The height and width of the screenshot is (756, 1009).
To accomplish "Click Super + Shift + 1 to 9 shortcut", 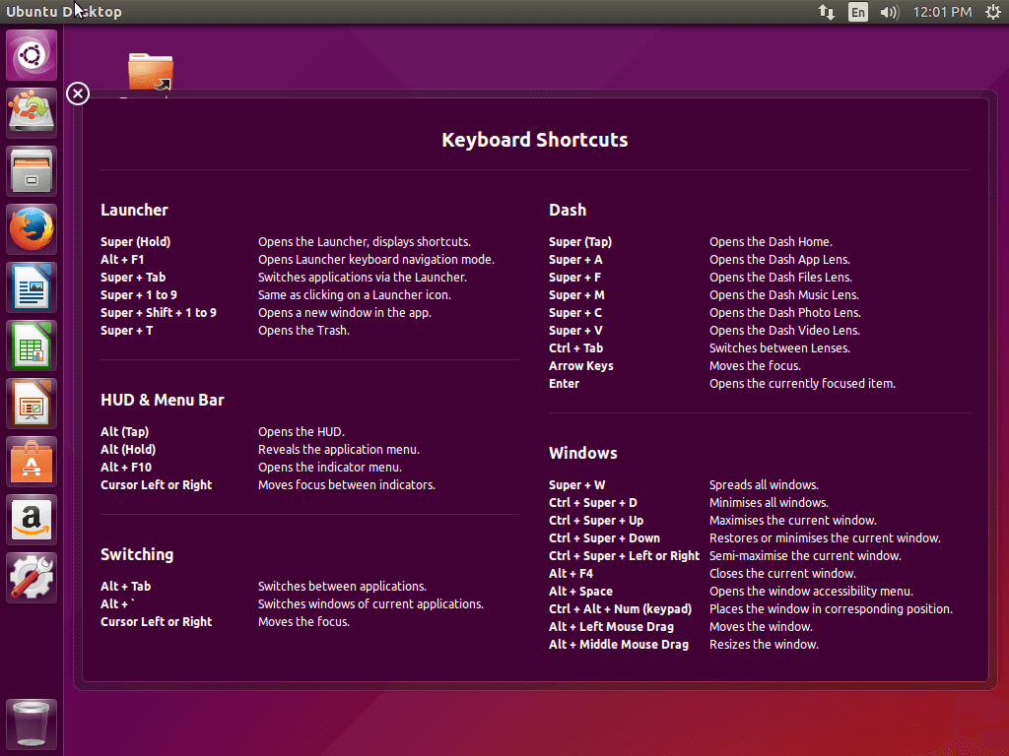I will (x=159, y=313).
